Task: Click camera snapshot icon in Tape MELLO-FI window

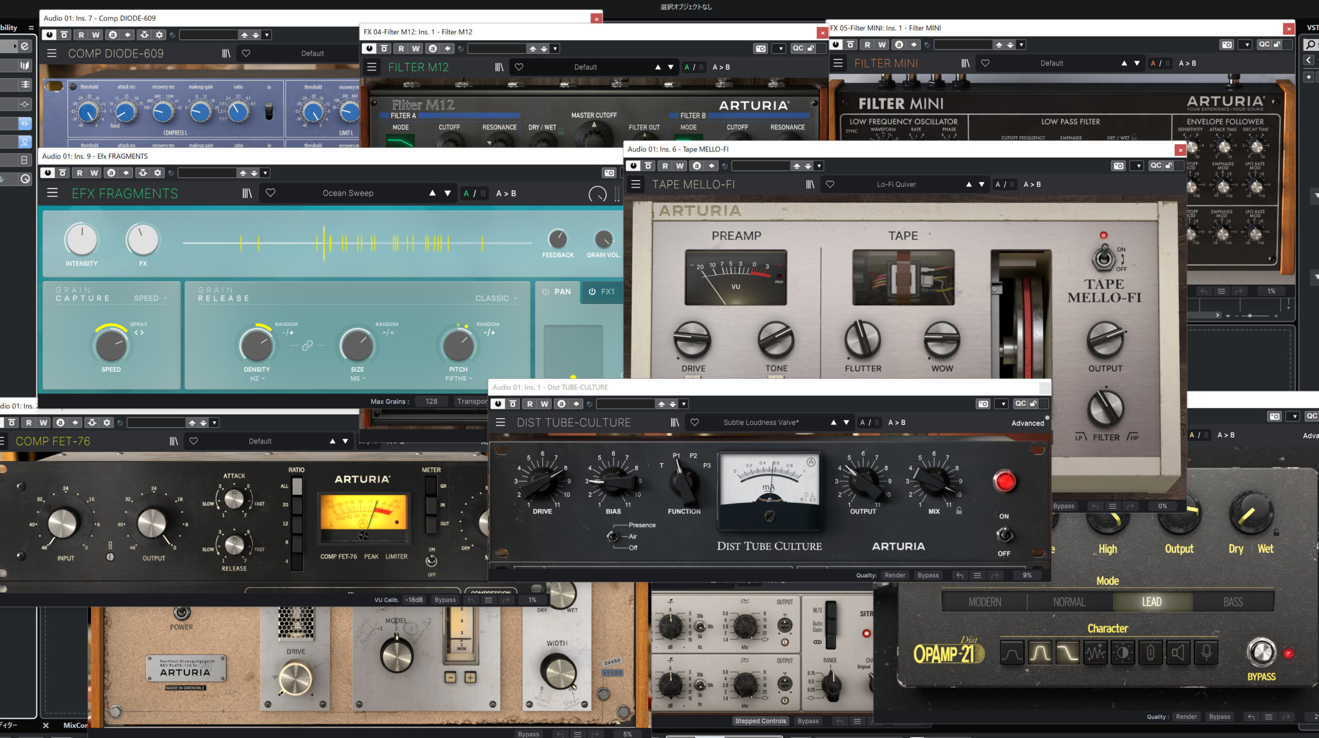Action: 1119,166
